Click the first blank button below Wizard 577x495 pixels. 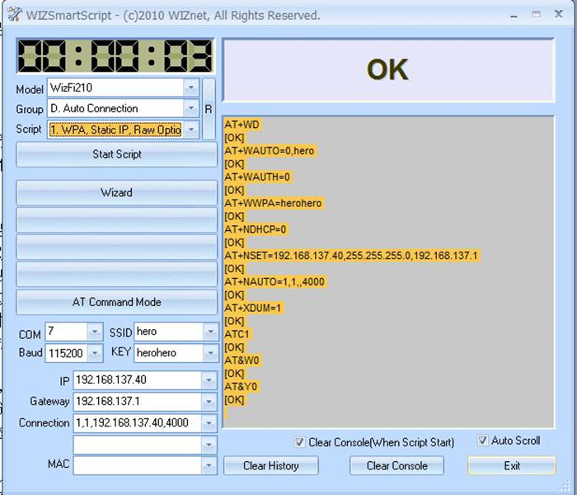(x=117, y=220)
